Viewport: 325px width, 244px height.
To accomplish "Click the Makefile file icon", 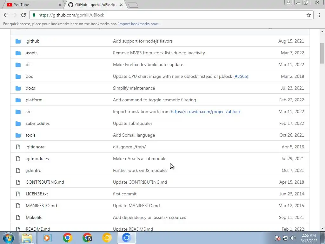I will pyautogui.click(x=18, y=217).
